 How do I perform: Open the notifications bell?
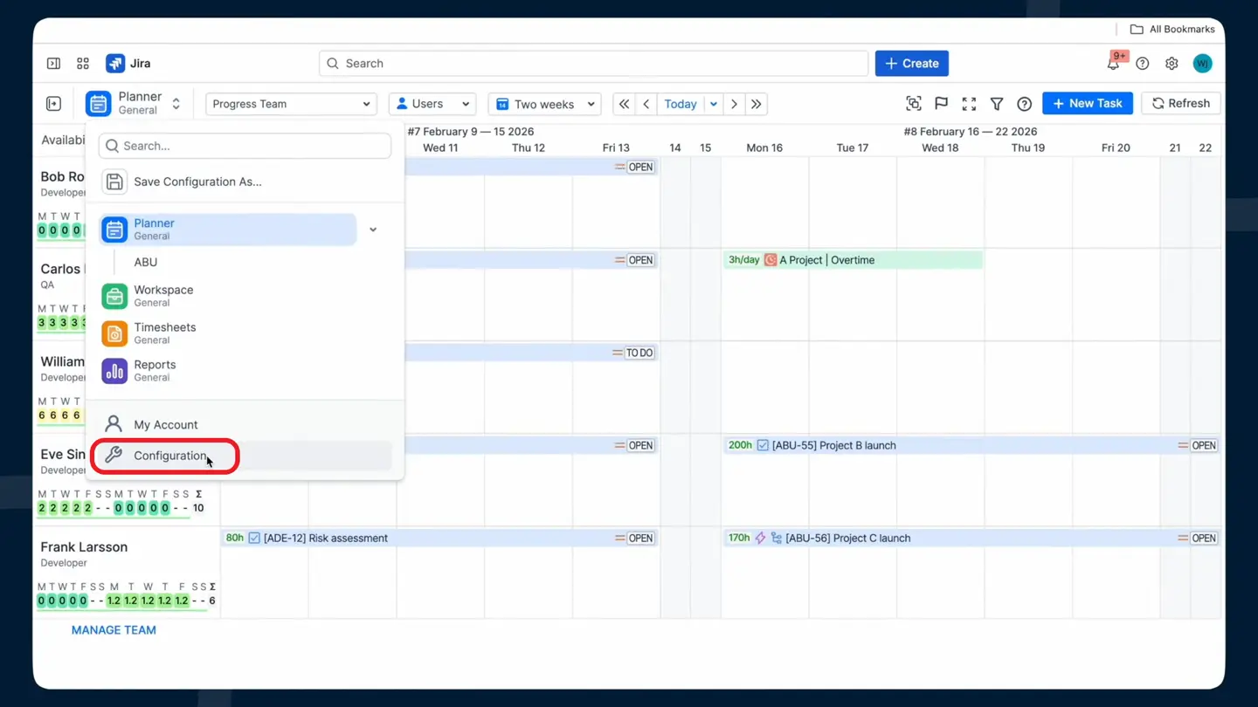coord(1113,64)
